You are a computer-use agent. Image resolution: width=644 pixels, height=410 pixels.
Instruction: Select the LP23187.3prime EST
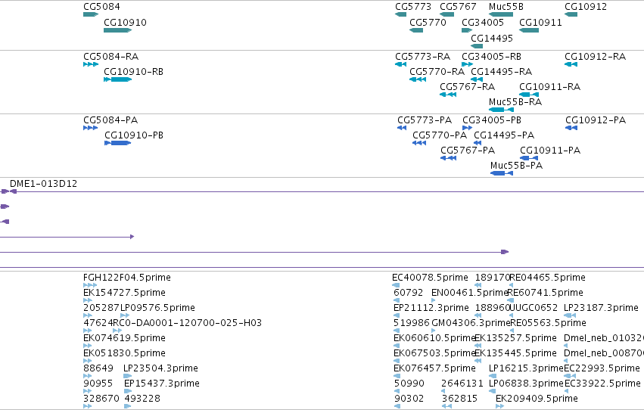pyautogui.click(x=570, y=315)
